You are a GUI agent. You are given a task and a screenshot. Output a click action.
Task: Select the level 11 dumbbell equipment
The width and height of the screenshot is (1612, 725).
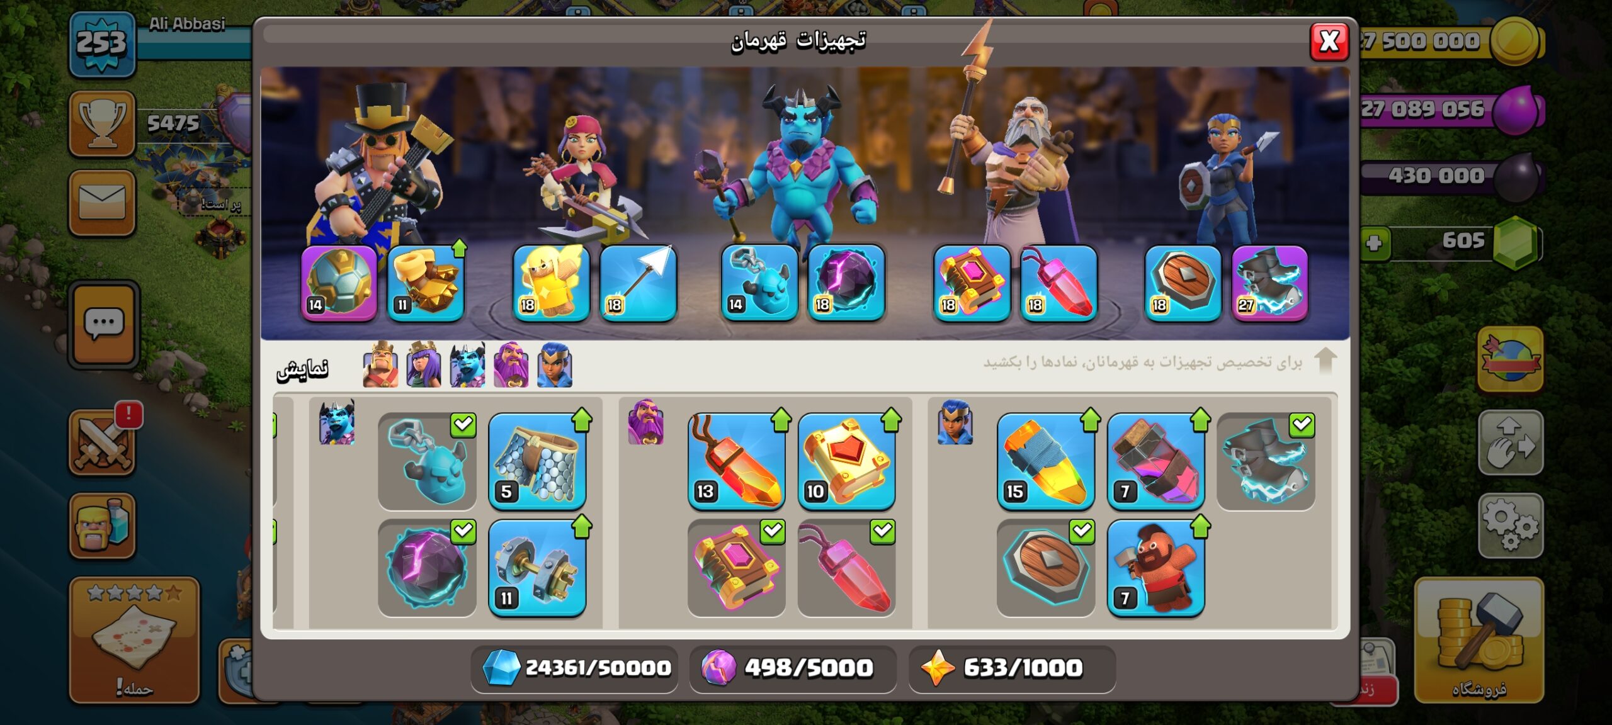click(x=537, y=568)
